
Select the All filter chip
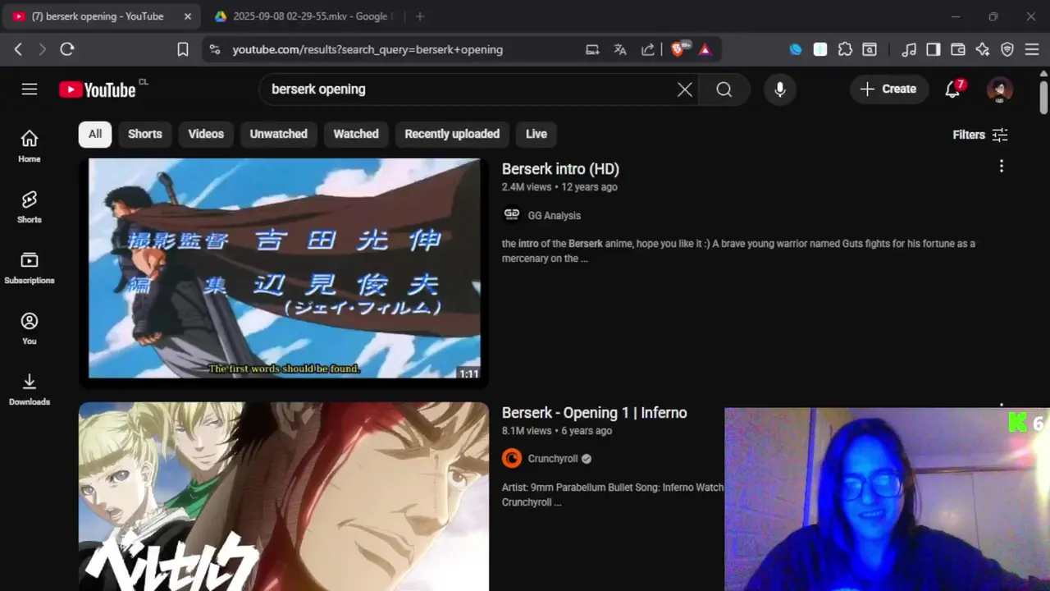pos(95,134)
